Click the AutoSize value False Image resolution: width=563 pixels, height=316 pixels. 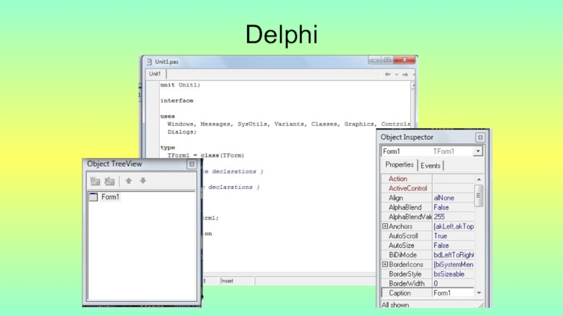point(441,245)
